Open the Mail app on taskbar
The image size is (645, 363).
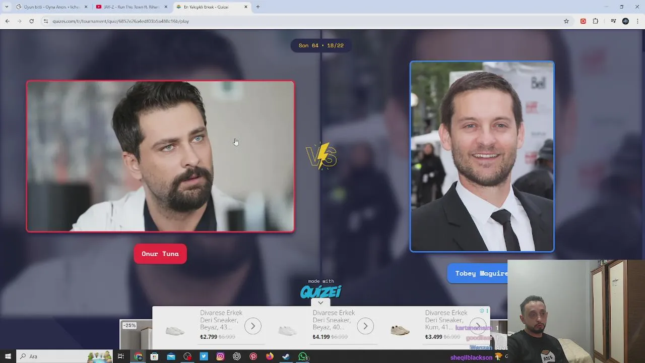(171, 356)
